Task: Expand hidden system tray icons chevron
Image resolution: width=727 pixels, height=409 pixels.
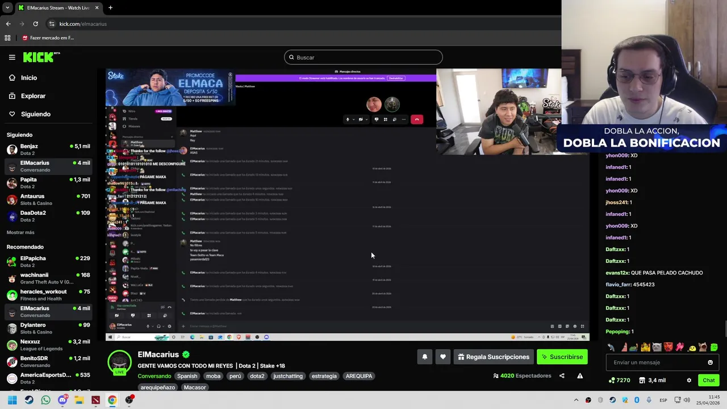Action: click(576, 400)
